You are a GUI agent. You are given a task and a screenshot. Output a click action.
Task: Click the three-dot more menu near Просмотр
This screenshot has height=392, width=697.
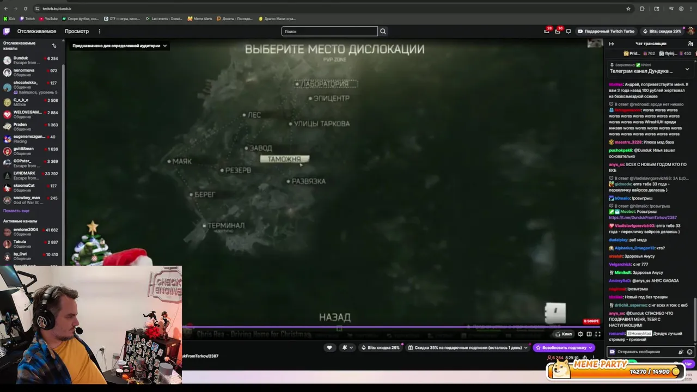[99, 31]
